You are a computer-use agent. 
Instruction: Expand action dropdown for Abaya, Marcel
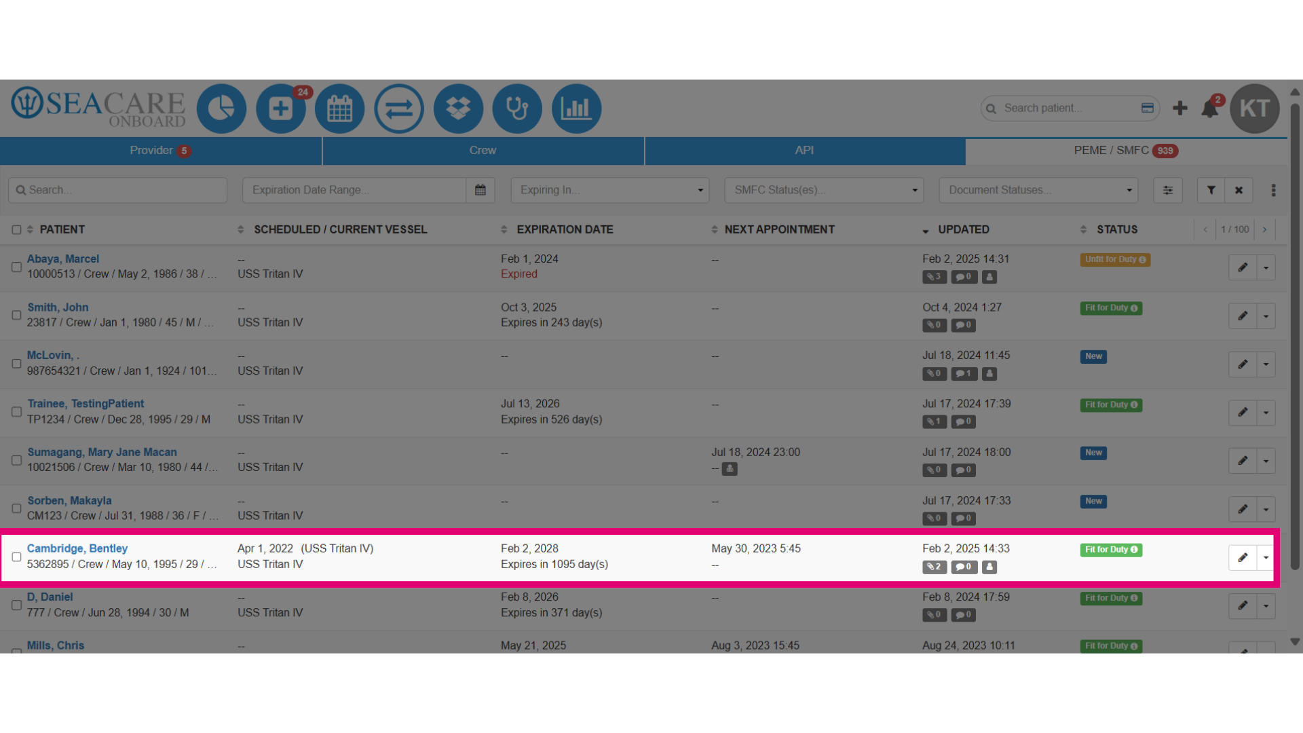click(x=1266, y=267)
